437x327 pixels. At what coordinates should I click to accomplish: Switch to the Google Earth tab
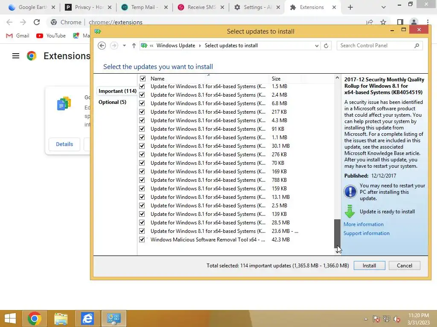point(32,7)
